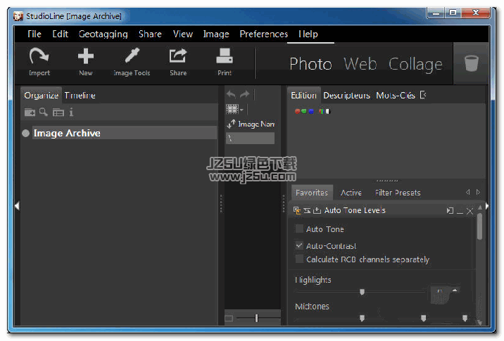The width and height of the screenshot is (504, 341).
Task: Switch to Web mode
Action: pos(360,63)
